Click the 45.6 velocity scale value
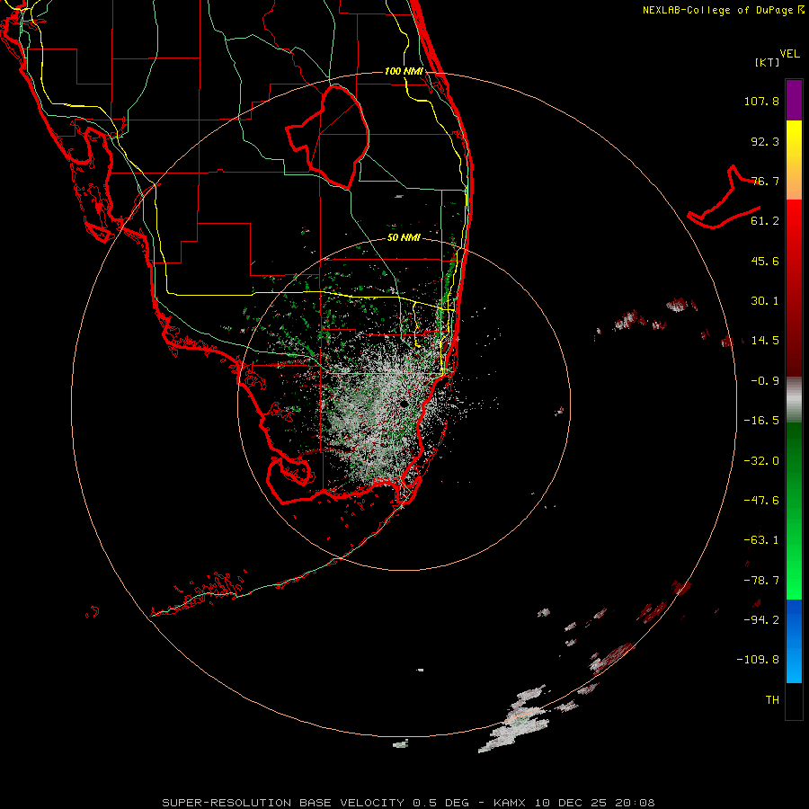Image resolution: width=809 pixels, height=809 pixels. tap(765, 261)
